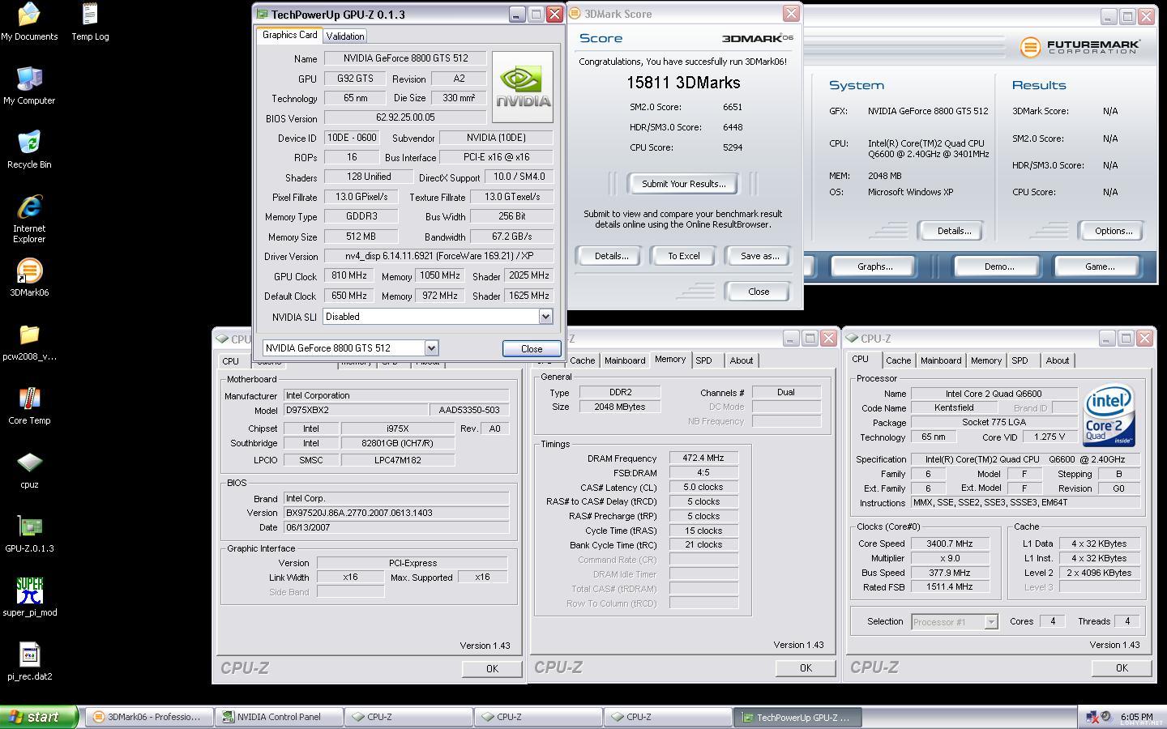Switch to NVIDIA Control Panel taskbar item
The image size is (1167, 729).
click(x=279, y=717)
